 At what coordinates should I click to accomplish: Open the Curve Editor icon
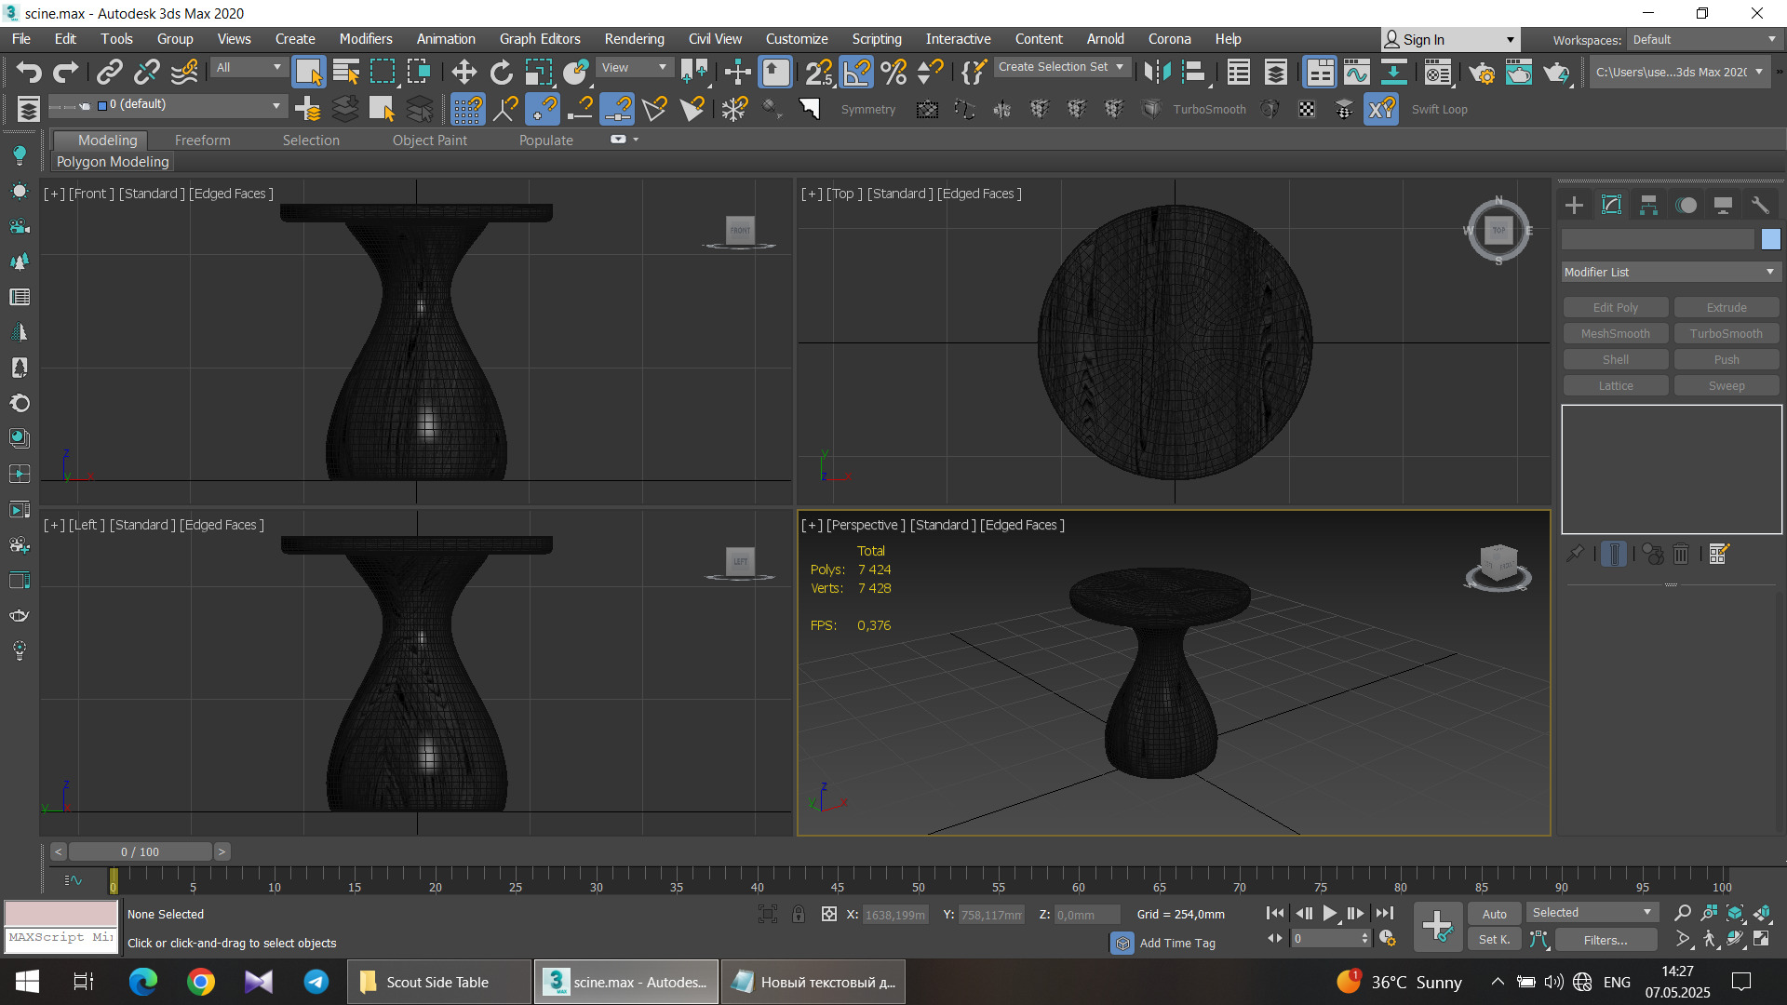1357,72
